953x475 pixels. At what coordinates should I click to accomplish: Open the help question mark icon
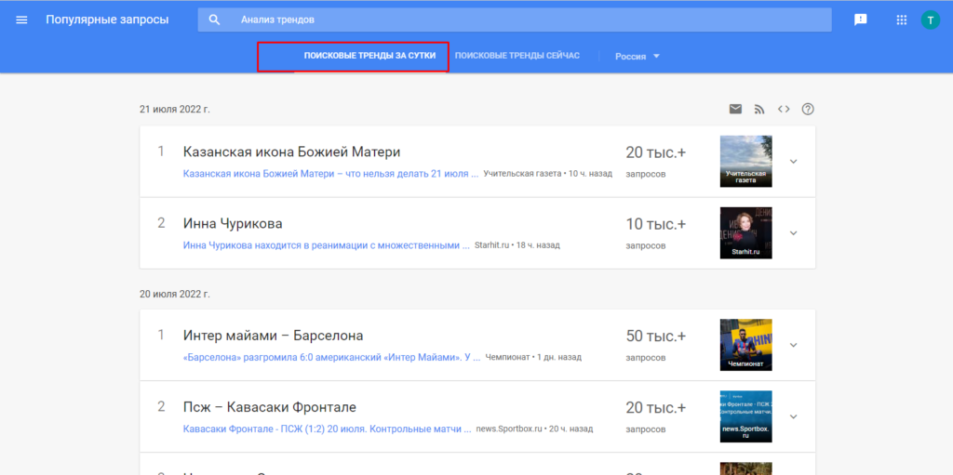click(808, 109)
